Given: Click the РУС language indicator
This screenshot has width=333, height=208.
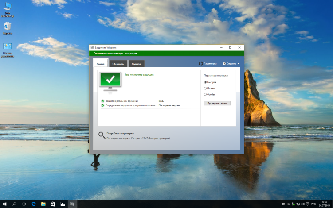Looking at the screenshot, I should pos(313,204).
